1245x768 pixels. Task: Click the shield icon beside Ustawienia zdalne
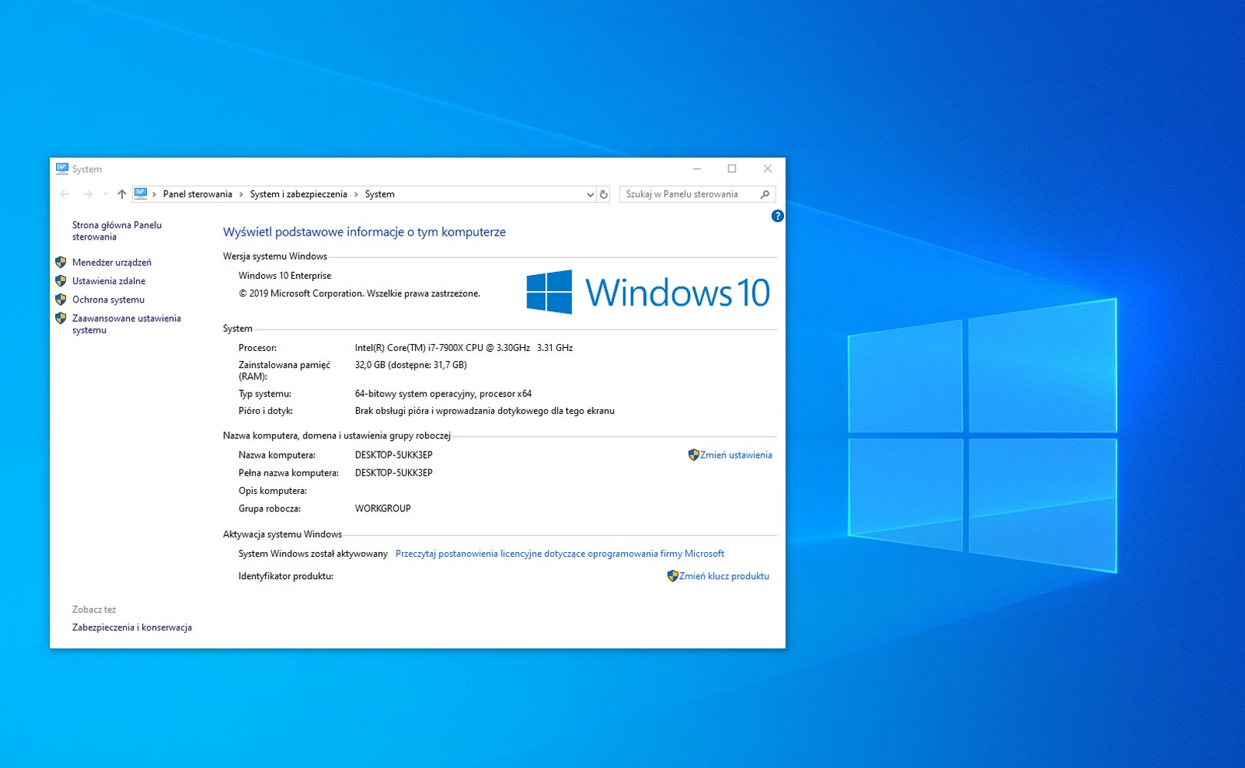coord(61,280)
